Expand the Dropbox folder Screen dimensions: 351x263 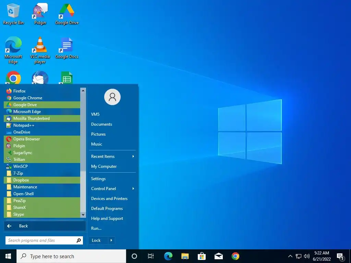[42, 180]
